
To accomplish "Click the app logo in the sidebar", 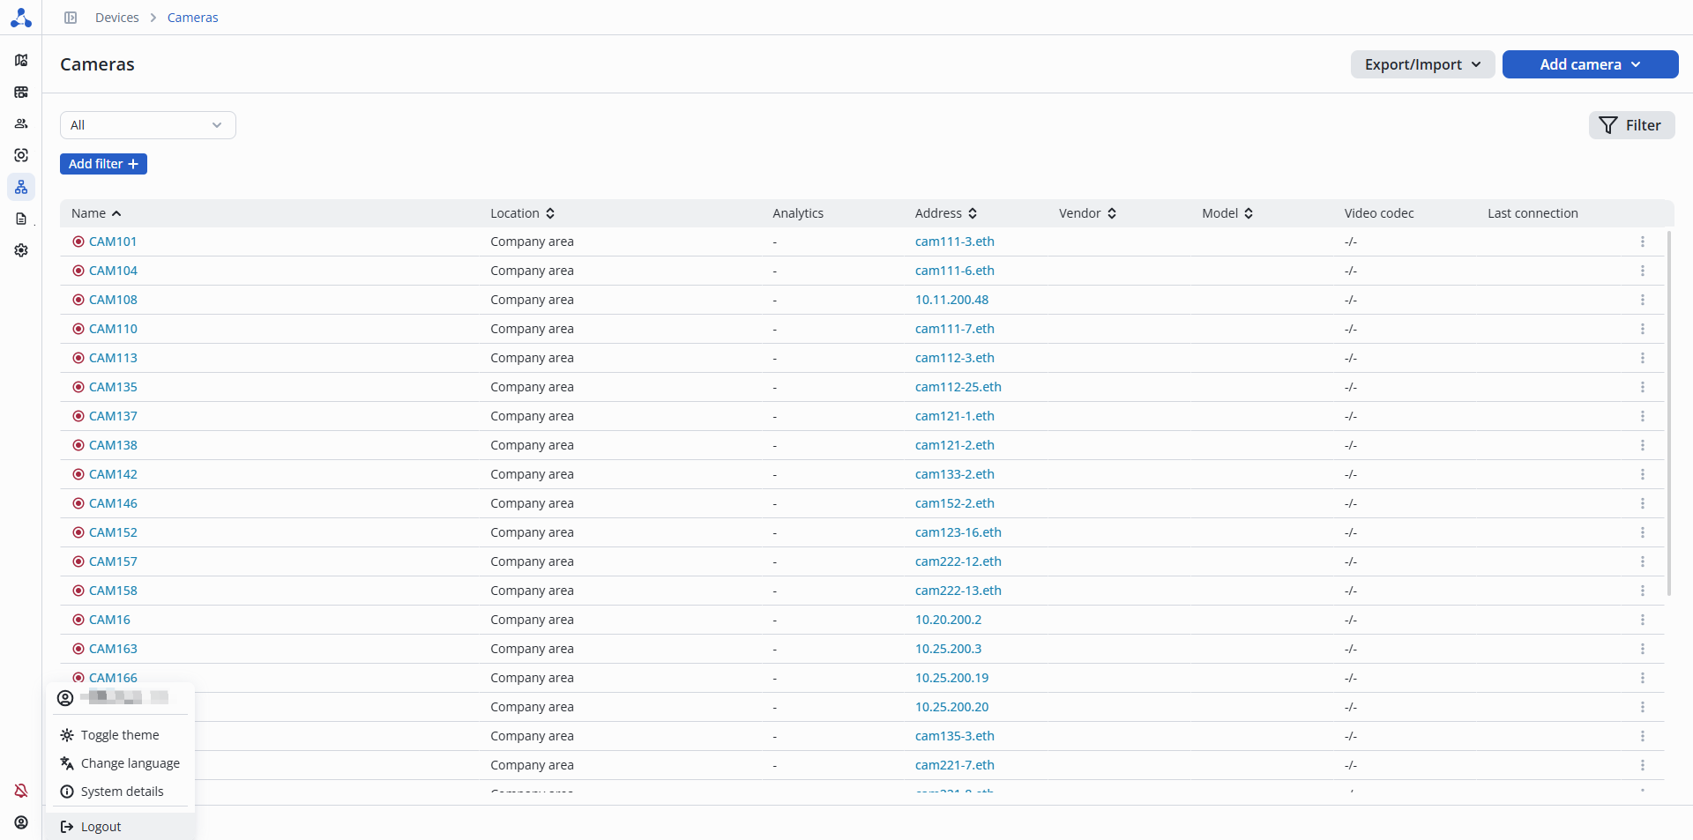I will pos(21,18).
